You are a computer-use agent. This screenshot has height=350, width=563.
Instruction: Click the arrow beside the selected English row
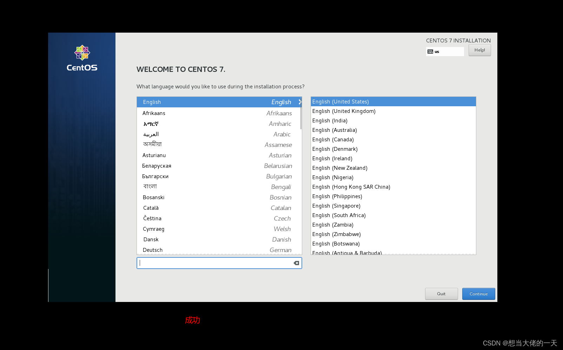coord(300,102)
